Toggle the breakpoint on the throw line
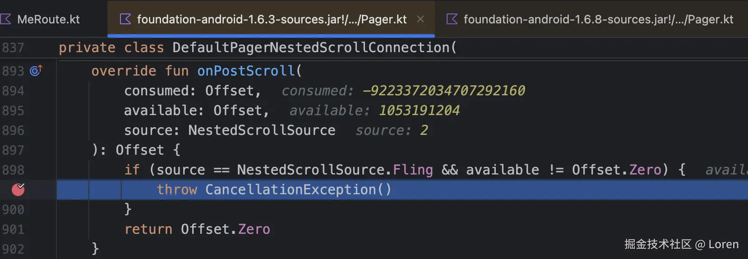Viewport: 748px width, 259px height. point(18,190)
